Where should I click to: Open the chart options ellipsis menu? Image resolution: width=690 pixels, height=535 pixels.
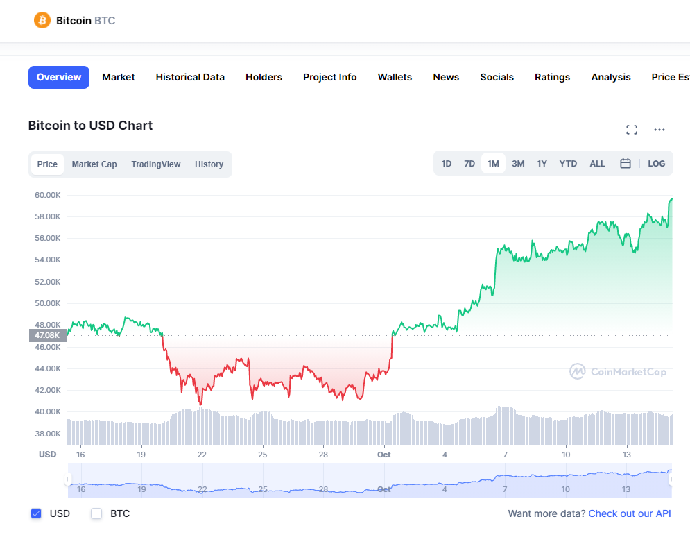[x=659, y=130]
